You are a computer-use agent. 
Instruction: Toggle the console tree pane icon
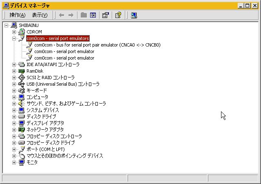(93, 16)
